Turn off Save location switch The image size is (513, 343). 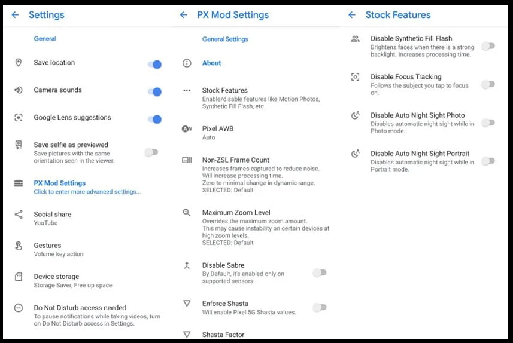pos(155,65)
